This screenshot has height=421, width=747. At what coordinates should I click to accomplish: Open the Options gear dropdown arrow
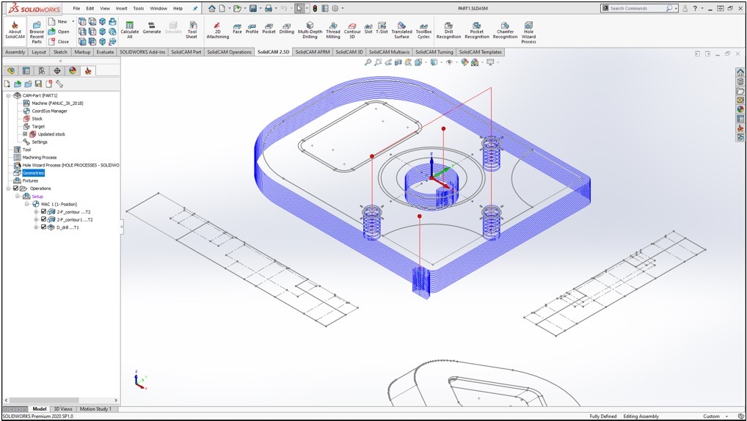(343, 8)
